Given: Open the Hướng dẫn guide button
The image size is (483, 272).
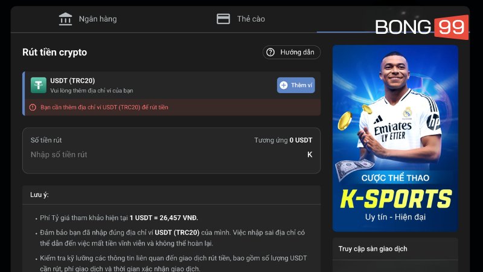Looking at the screenshot, I should coord(292,53).
